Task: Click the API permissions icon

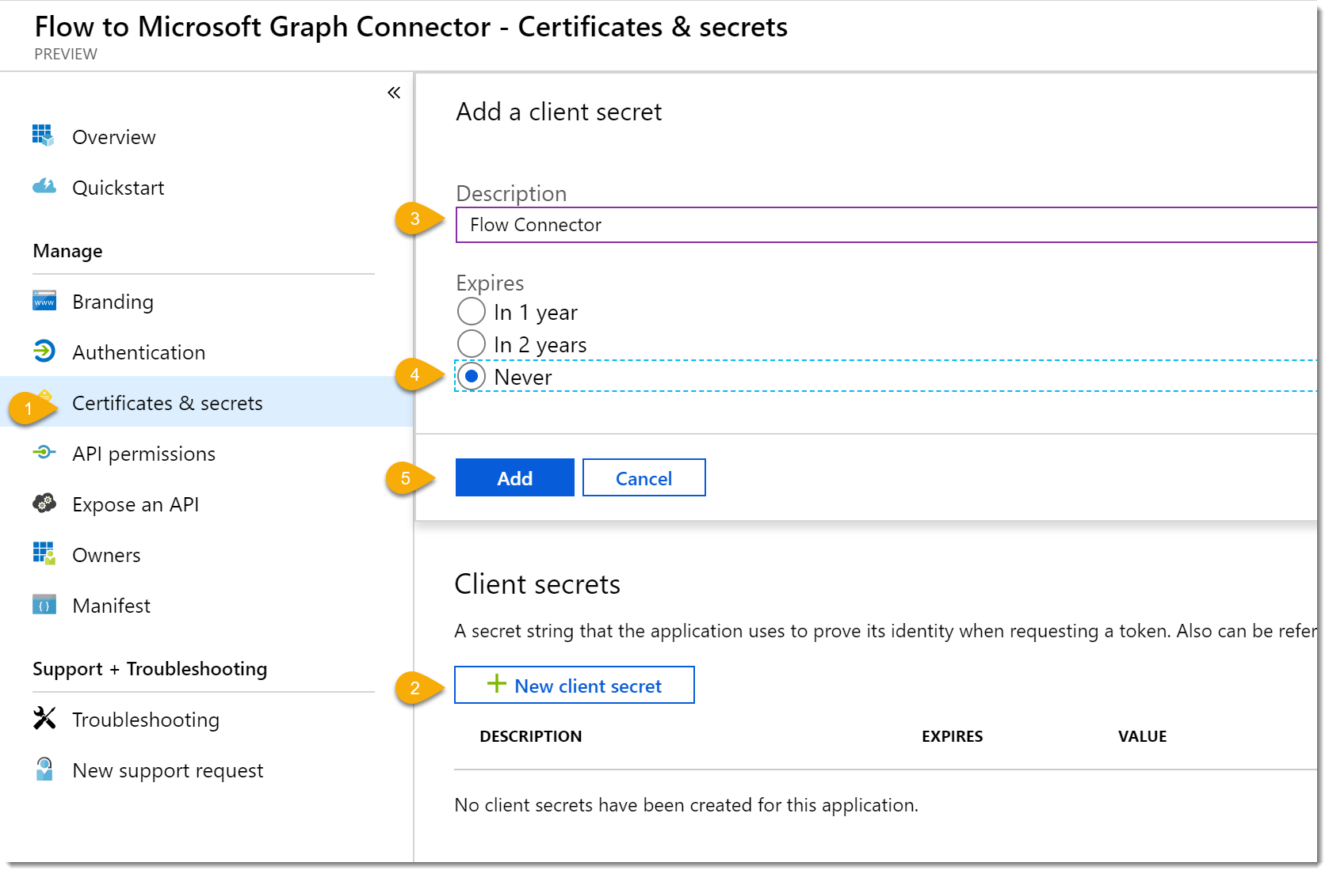Action: pos(44,452)
